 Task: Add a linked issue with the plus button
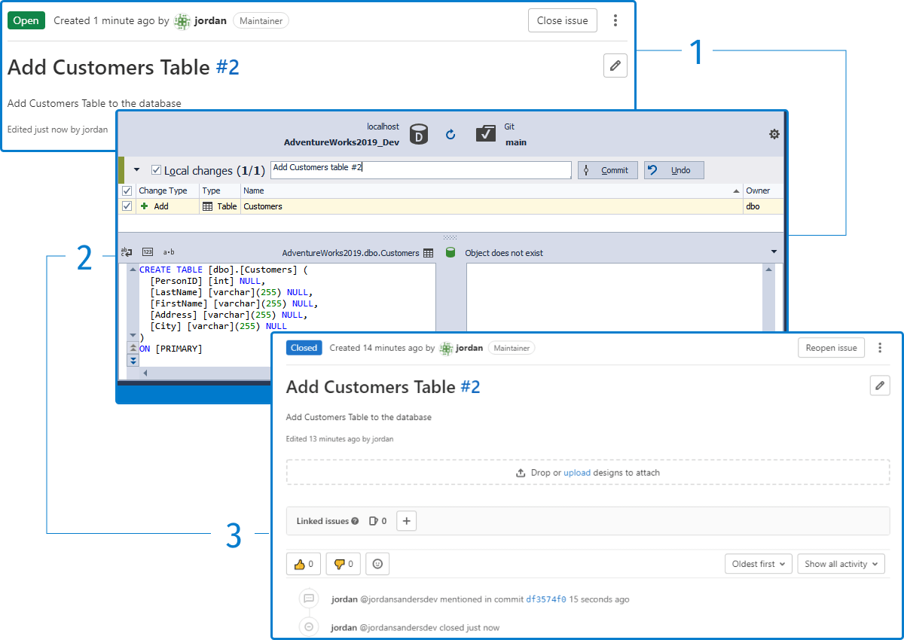pyautogui.click(x=406, y=520)
